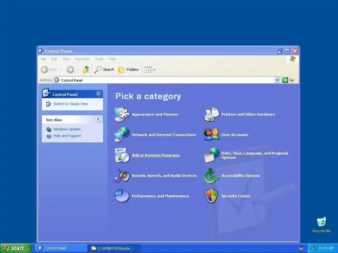Click the 10:40 AM taskbar clock
This screenshot has width=338, height=253.
[326, 248]
